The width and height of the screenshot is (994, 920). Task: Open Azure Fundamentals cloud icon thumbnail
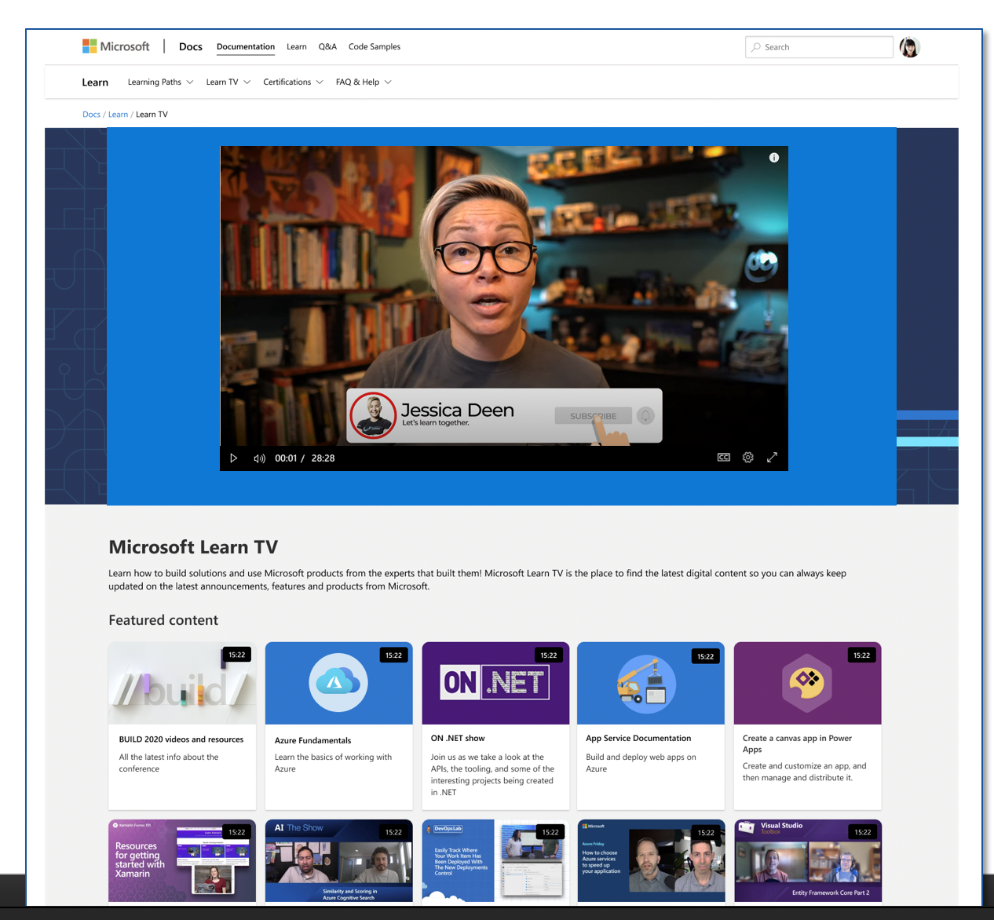point(338,683)
